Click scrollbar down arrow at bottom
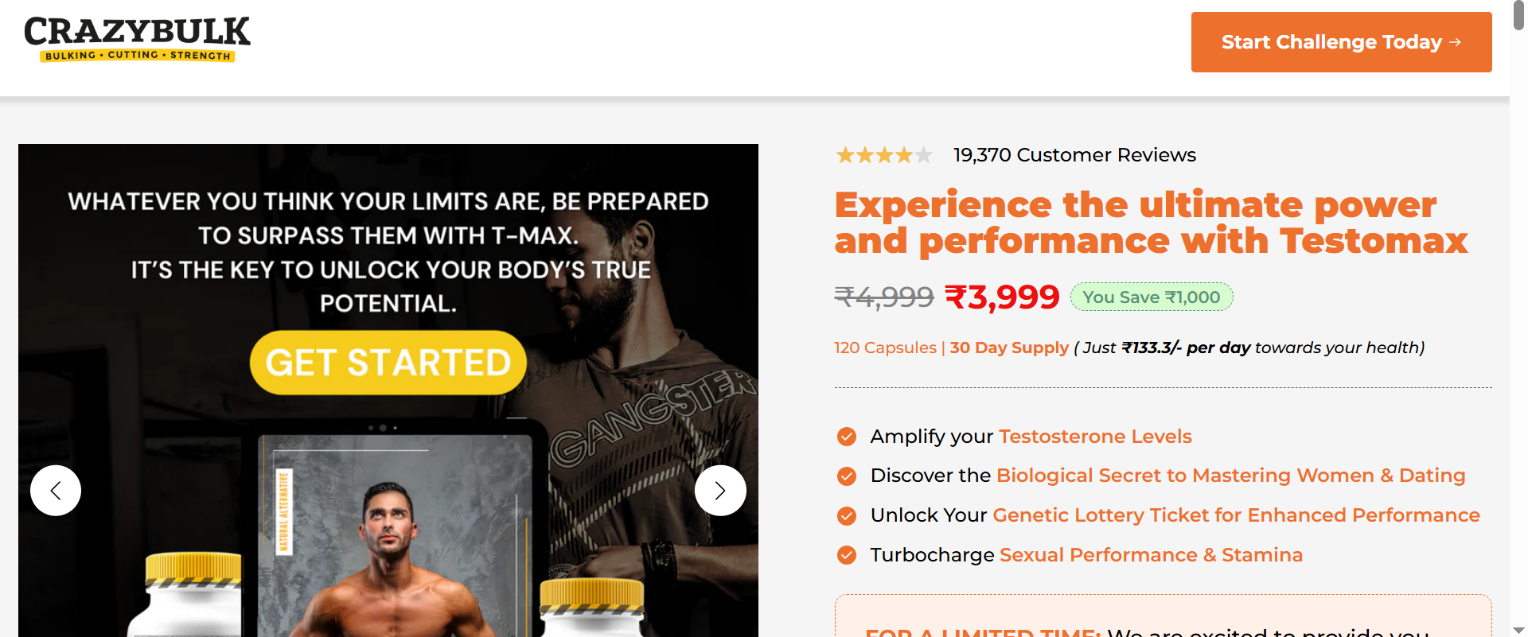The width and height of the screenshot is (1528, 637). [x=1518, y=630]
